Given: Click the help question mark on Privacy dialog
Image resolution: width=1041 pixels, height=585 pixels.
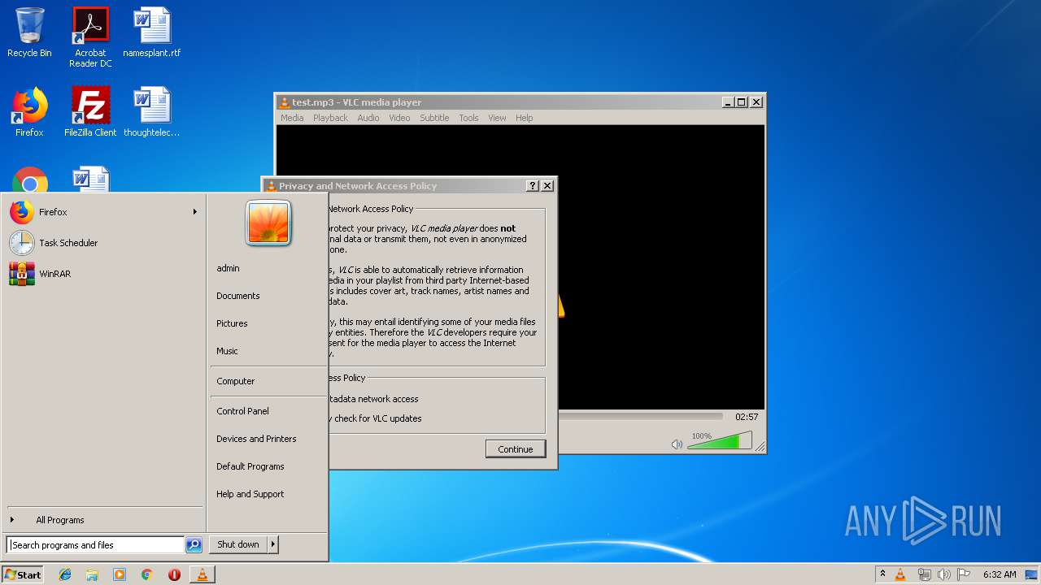Looking at the screenshot, I should [x=533, y=186].
